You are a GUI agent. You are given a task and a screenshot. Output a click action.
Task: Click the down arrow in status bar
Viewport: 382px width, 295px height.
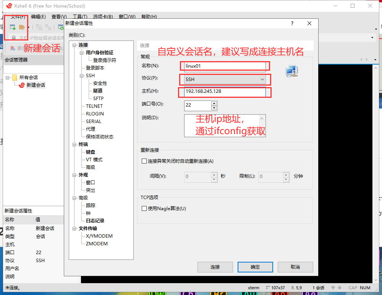click(x=340, y=288)
